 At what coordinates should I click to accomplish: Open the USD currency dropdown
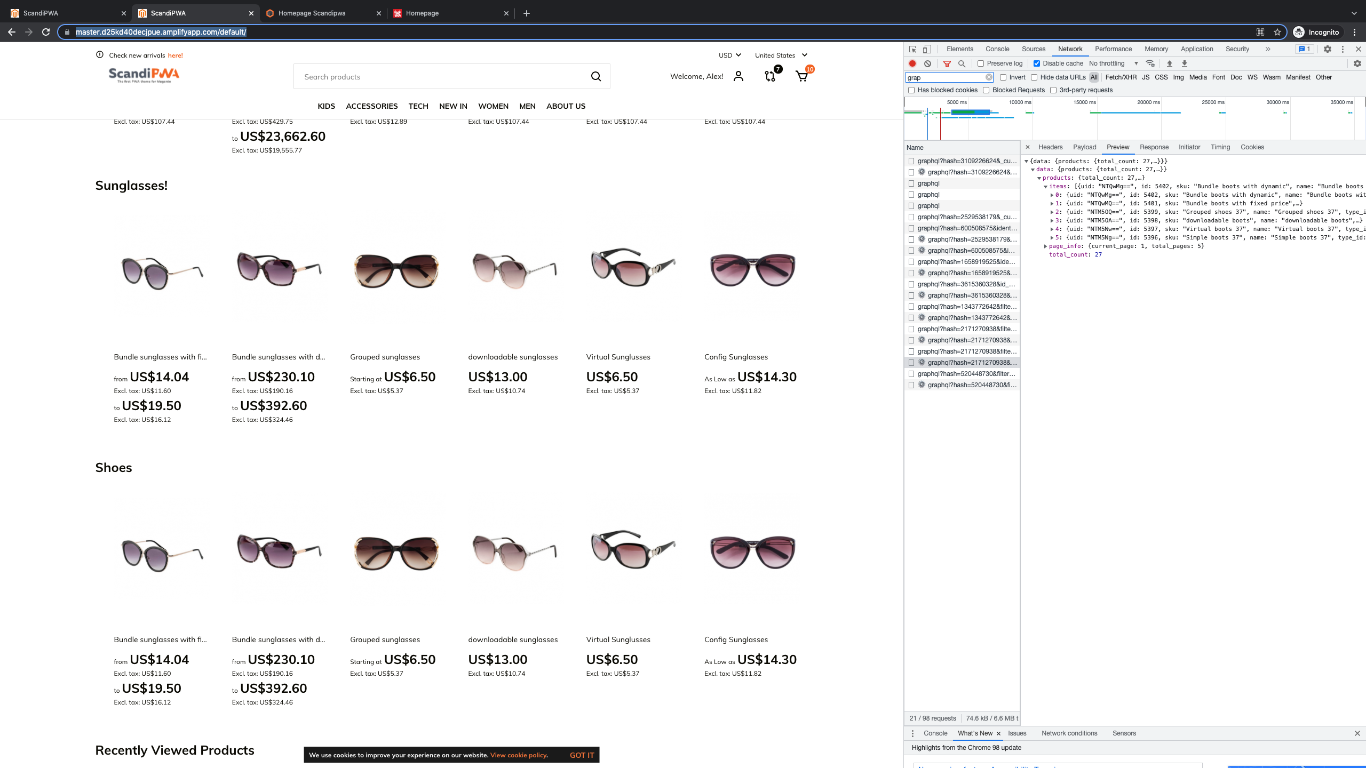tap(729, 55)
